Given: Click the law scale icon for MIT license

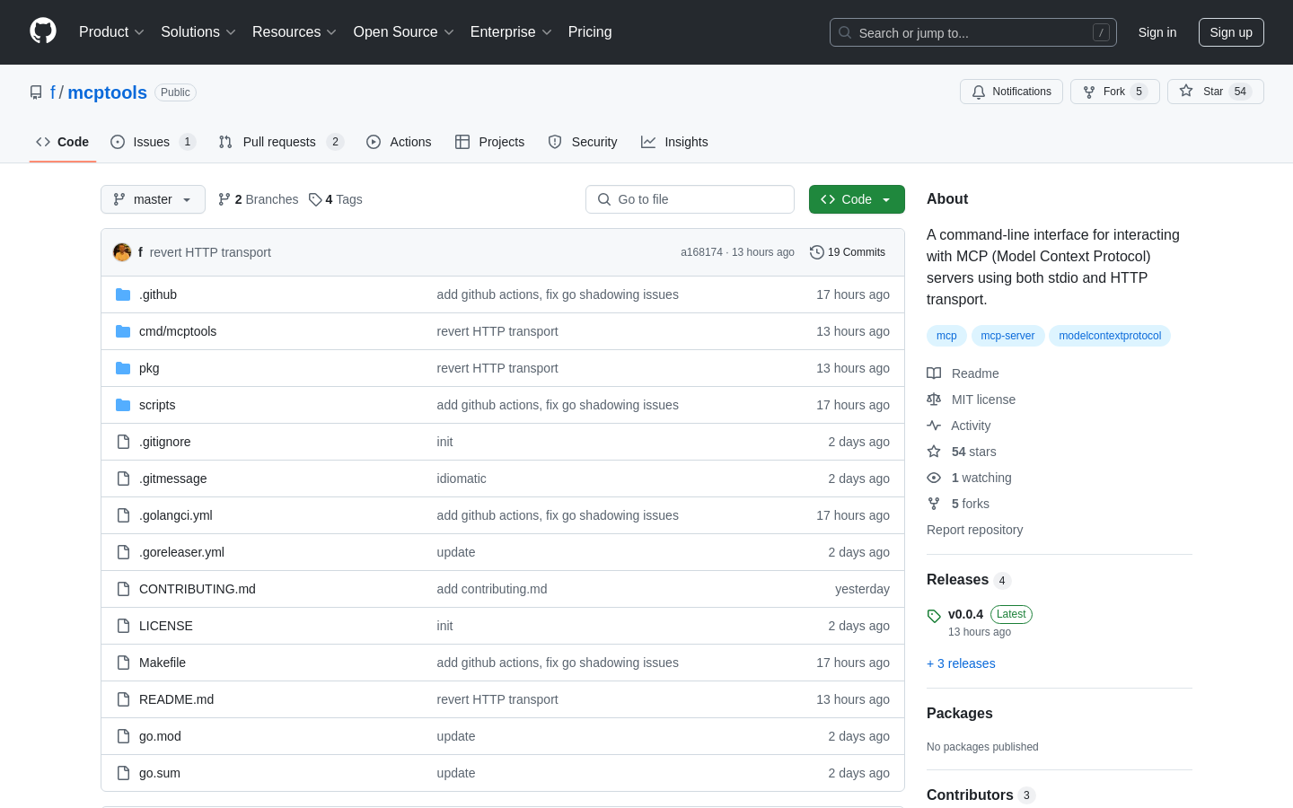Looking at the screenshot, I should 934,400.
